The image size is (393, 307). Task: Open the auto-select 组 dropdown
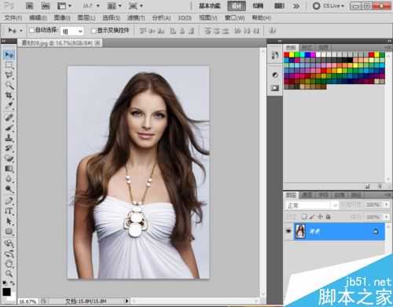pyautogui.click(x=72, y=31)
